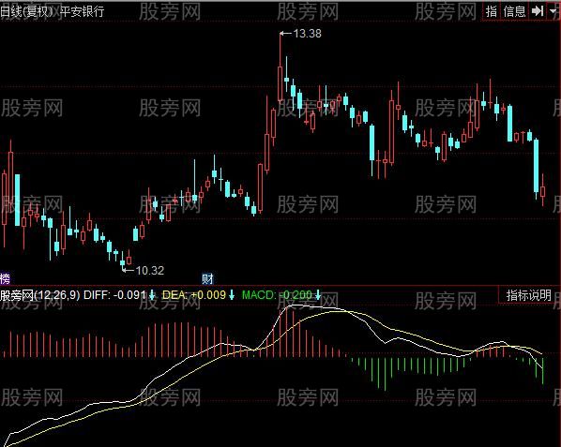Click the down arrow next to DEA value
Image resolution: width=561 pixels, height=447 pixels.
(232, 295)
